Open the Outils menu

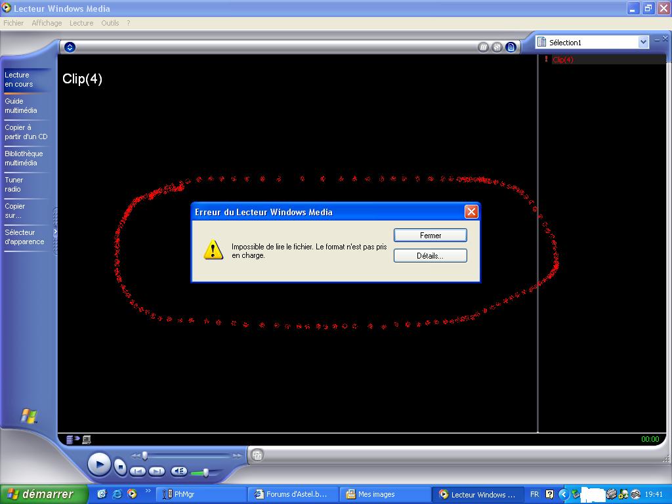(x=110, y=23)
